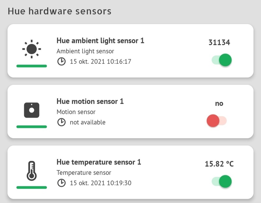Click the clock icon beside 15 okt. 2021 10:16:17
Viewport: 261px width, 203px height.
click(61, 61)
